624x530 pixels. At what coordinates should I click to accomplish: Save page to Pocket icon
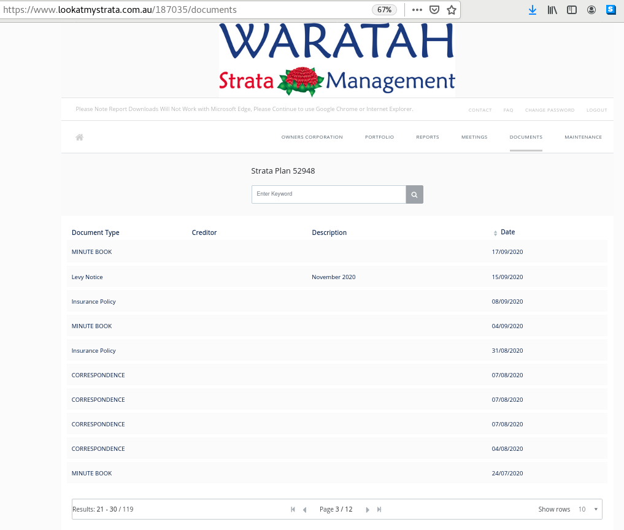click(x=434, y=10)
